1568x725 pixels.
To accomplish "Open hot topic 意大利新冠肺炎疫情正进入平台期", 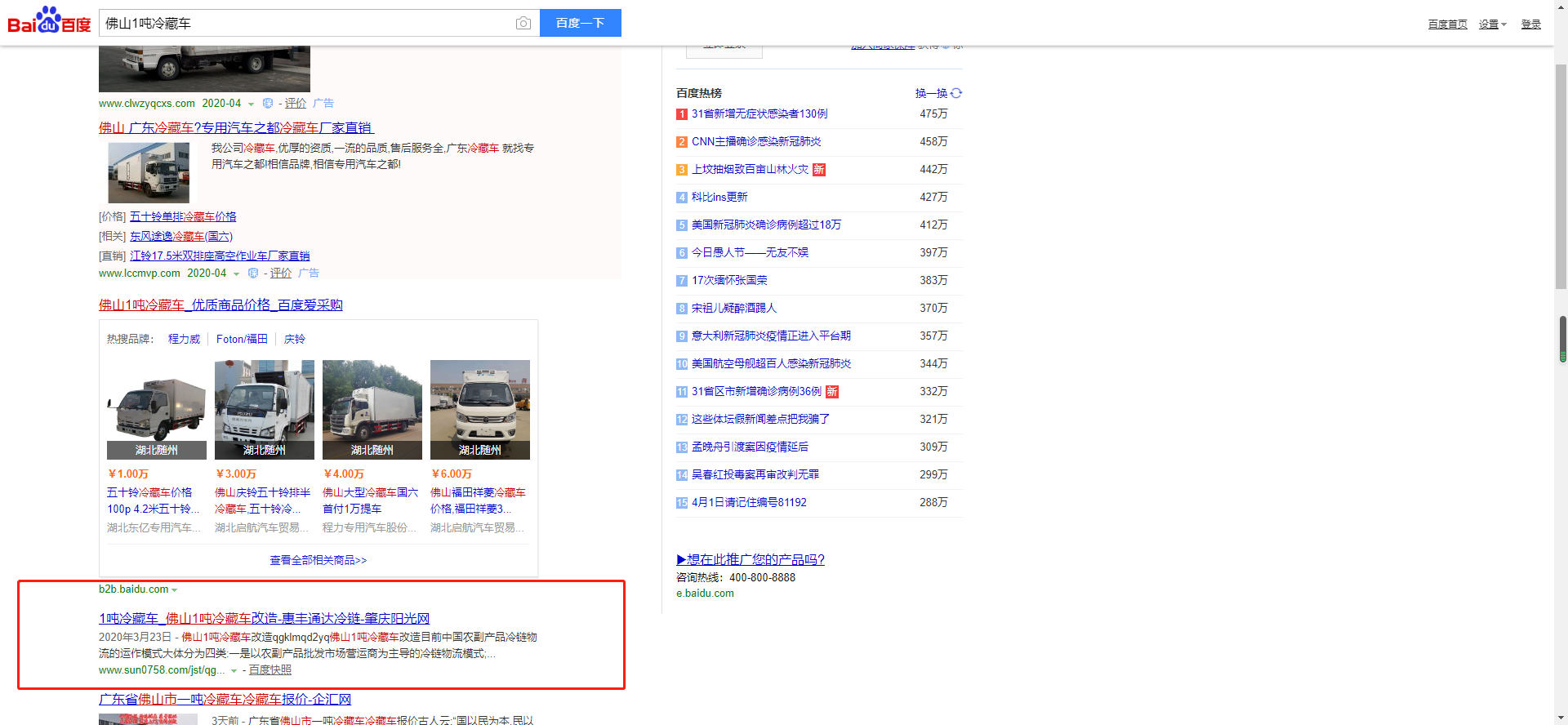I will click(771, 336).
